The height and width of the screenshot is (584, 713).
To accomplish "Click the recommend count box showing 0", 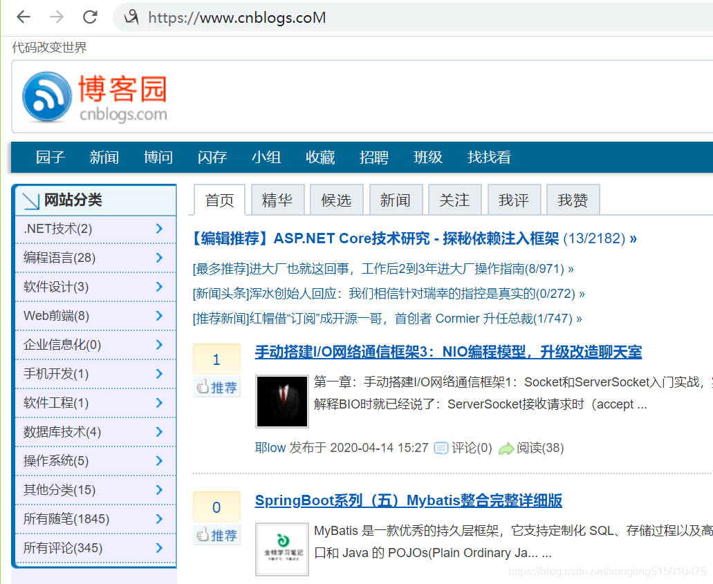I will pyautogui.click(x=217, y=507).
